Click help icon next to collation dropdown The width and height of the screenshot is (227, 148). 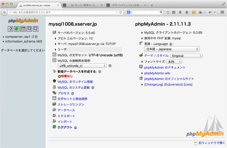[x=110, y=66]
